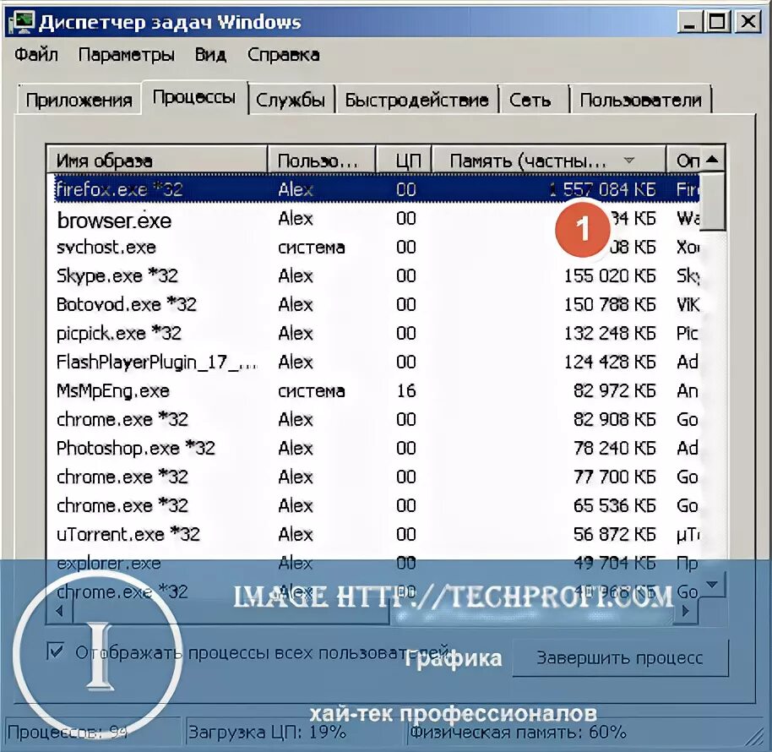The image size is (772, 752).
Task: Click the Загрузка ЦП: 19% status entry
Action: click(x=267, y=733)
